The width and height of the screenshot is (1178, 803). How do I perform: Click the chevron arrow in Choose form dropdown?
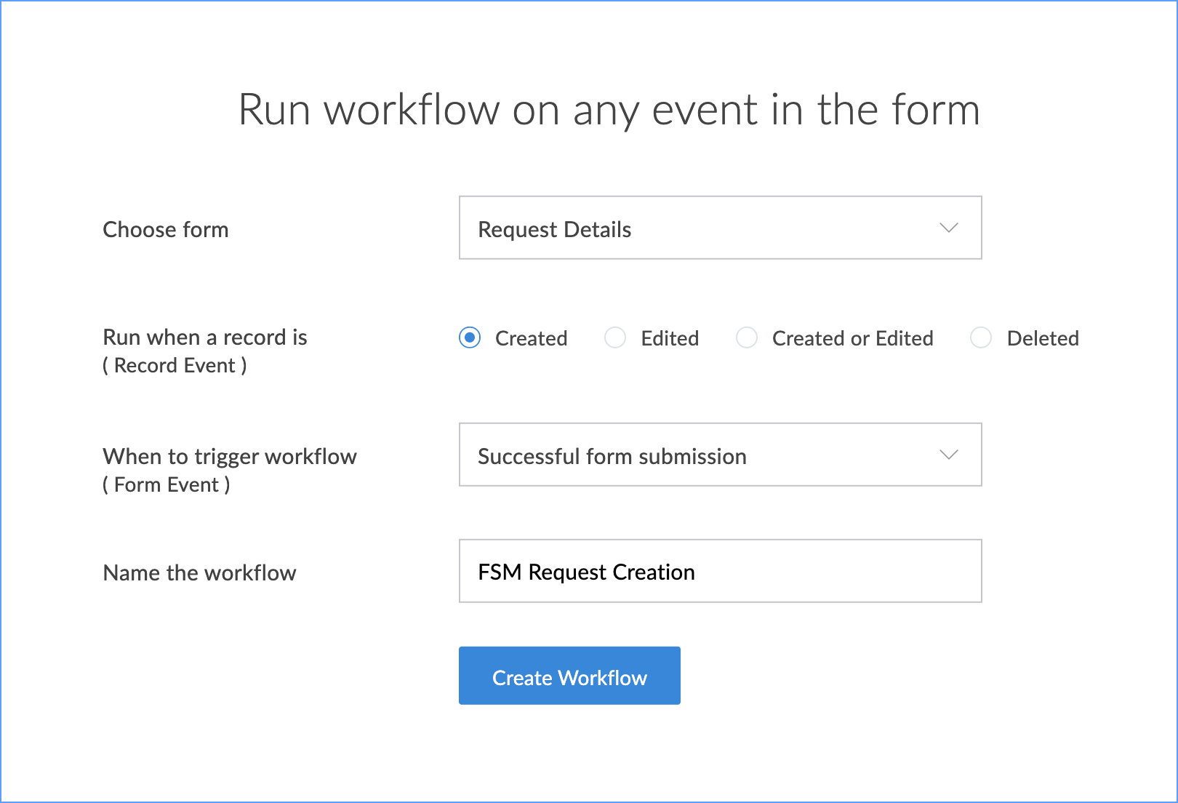coord(948,228)
